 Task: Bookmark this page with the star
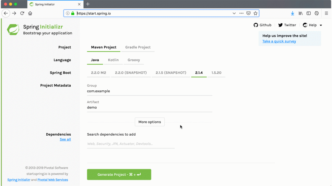(255, 13)
